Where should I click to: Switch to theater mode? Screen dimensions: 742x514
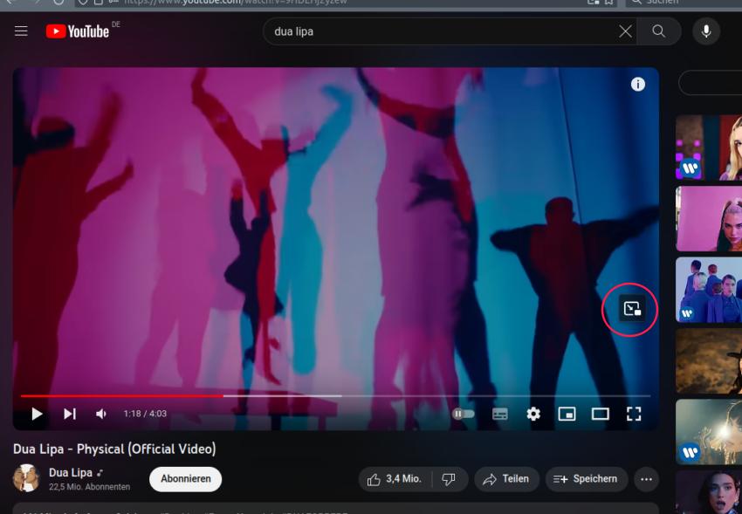click(x=600, y=415)
